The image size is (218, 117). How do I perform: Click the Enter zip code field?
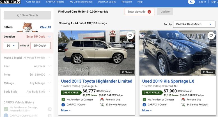[137, 12]
